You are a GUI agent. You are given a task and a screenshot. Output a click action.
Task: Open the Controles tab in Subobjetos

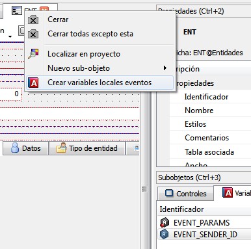185,194
